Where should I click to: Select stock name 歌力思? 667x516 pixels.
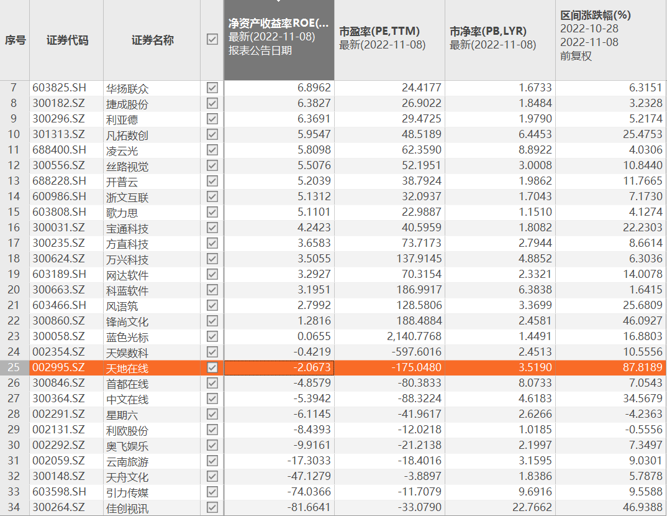click(122, 213)
